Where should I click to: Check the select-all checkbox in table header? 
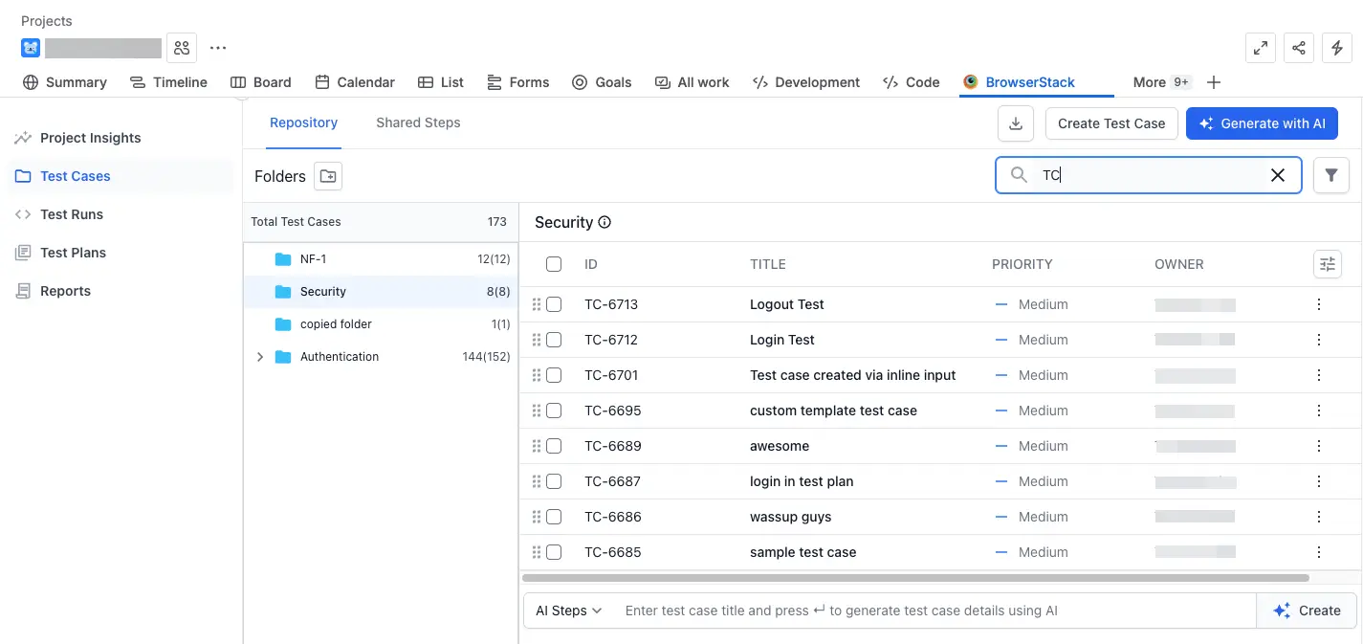[x=554, y=264]
